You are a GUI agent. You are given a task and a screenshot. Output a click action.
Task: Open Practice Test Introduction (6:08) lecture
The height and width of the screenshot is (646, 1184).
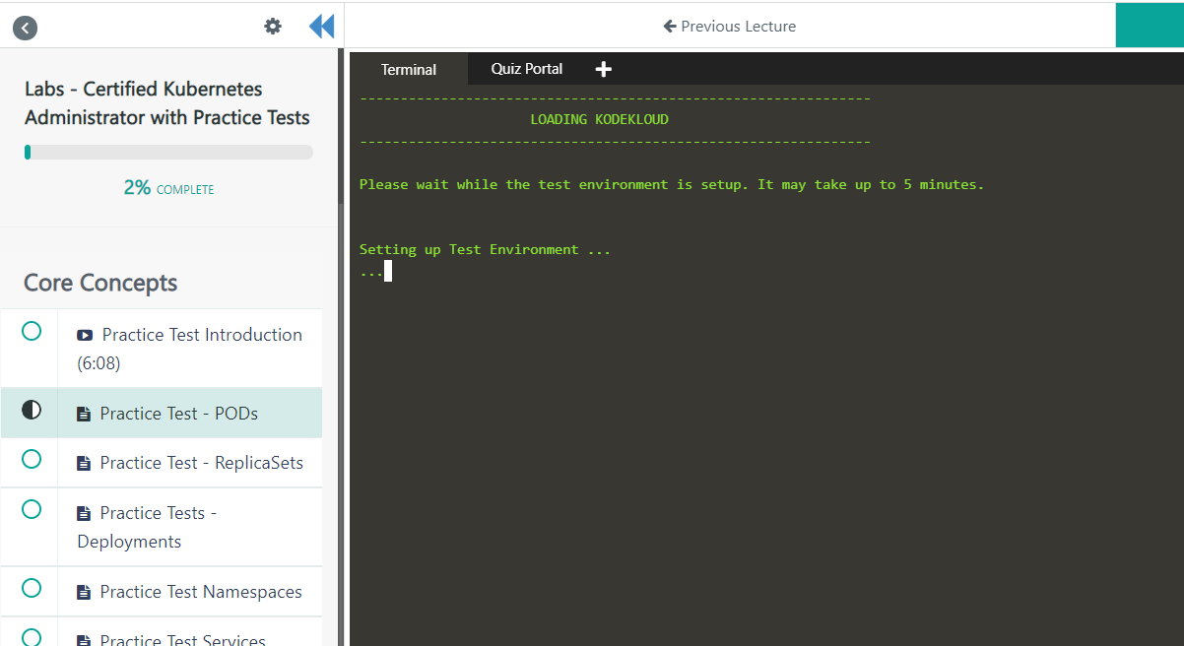coord(190,349)
